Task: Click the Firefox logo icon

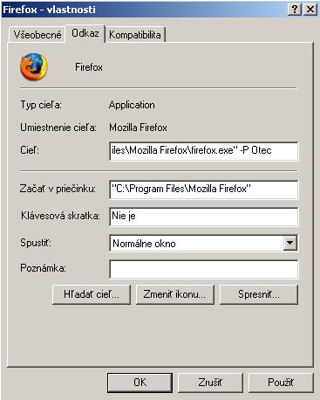Action: coord(34,67)
